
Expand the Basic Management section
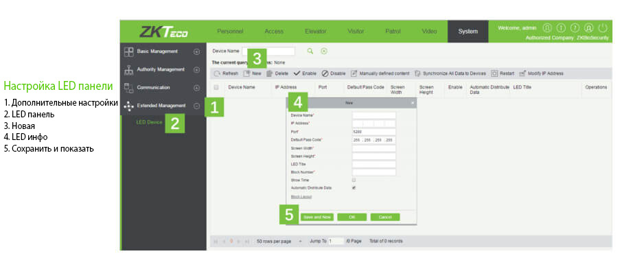[196, 51]
